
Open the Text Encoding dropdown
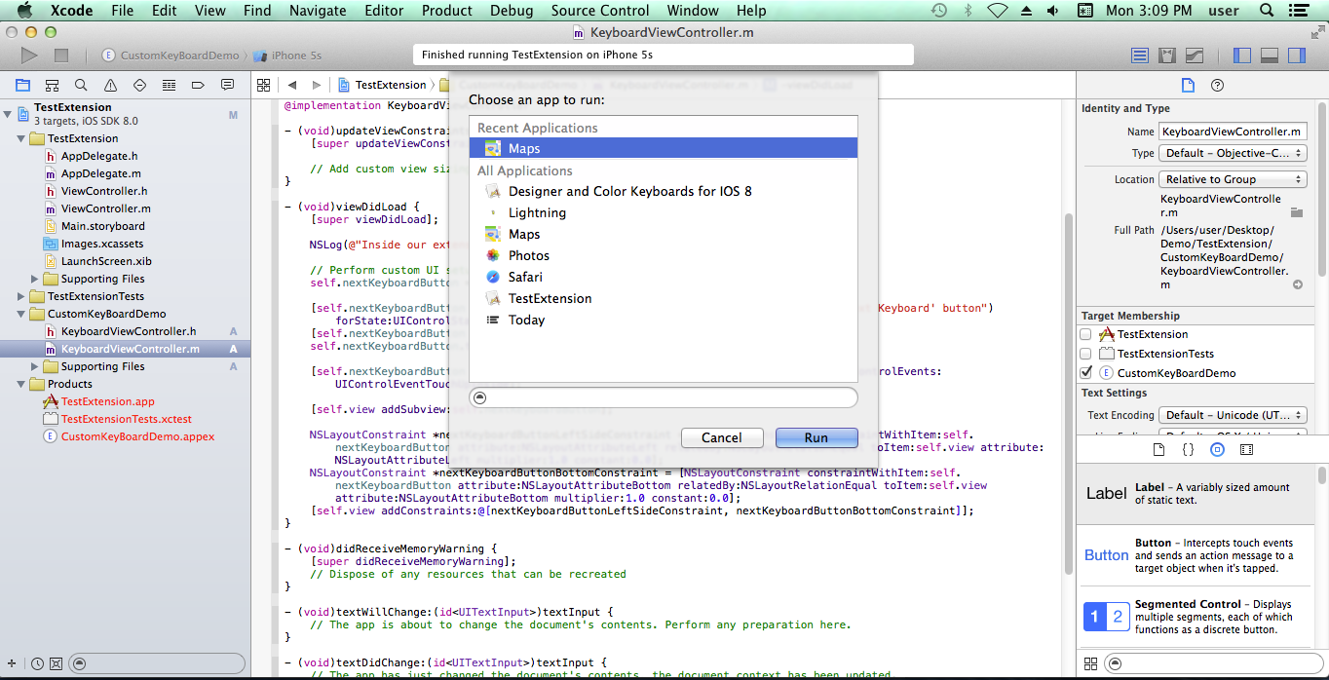coord(1233,415)
